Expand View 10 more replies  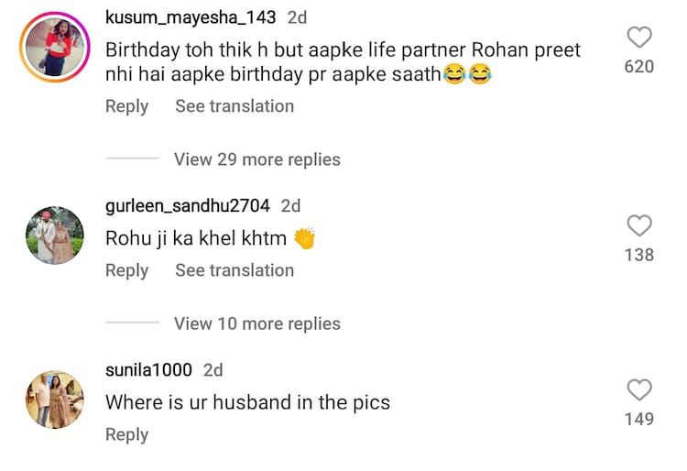click(x=256, y=323)
